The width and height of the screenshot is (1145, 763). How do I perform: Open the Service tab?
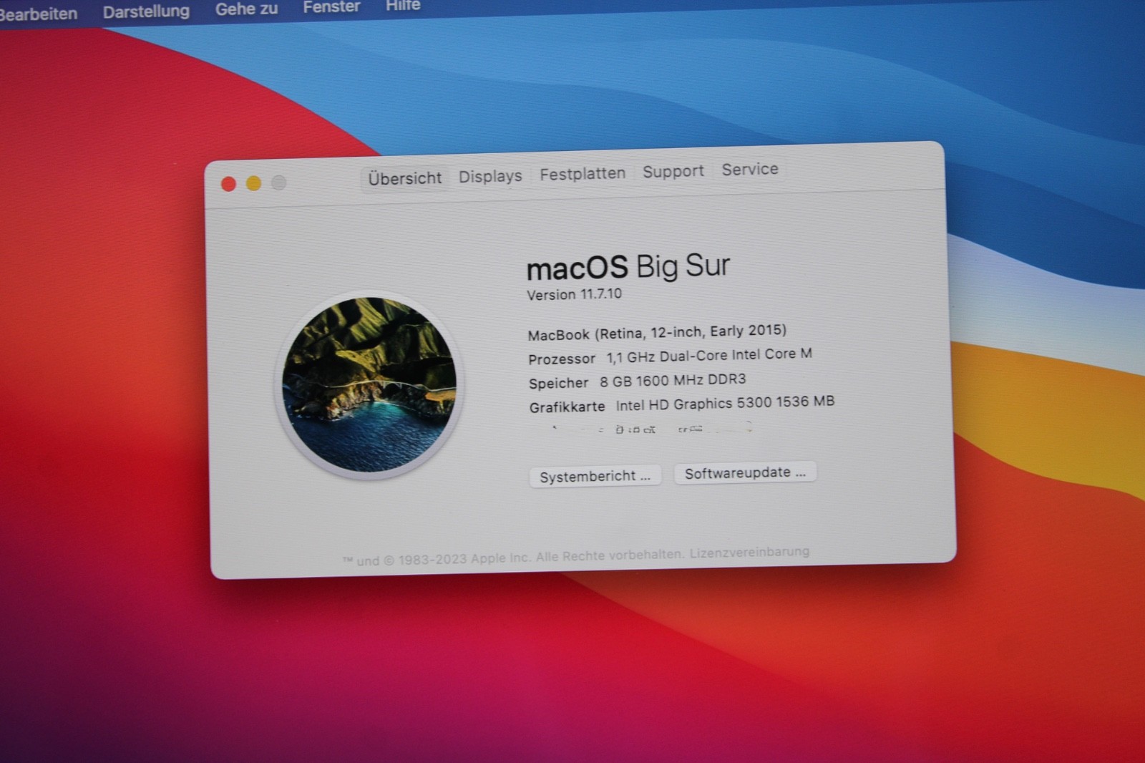coord(749,170)
